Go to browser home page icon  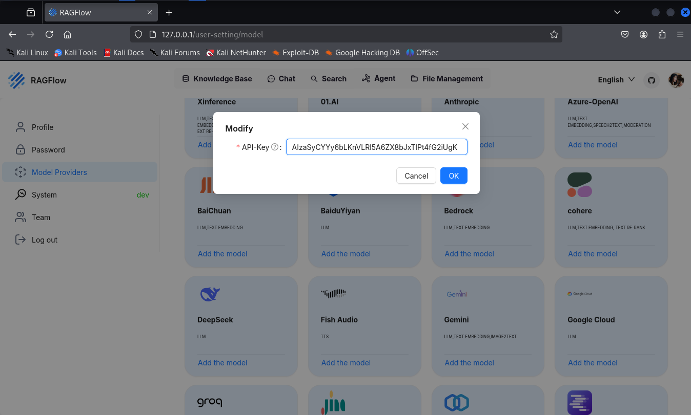click(x=67, y=34)
